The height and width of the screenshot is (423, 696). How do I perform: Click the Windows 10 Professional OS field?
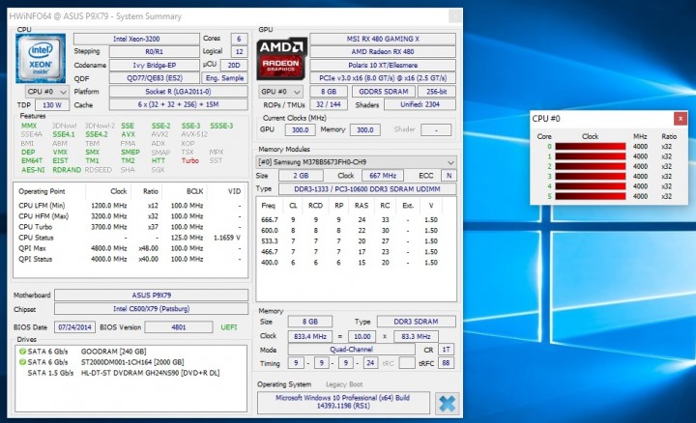pyautogui.click(x=343, y=402)
